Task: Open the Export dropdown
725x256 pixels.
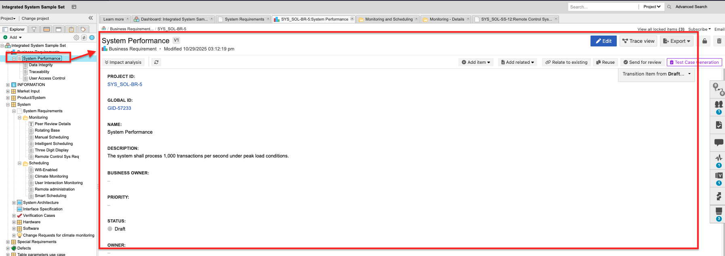Action: coord(677,41)
